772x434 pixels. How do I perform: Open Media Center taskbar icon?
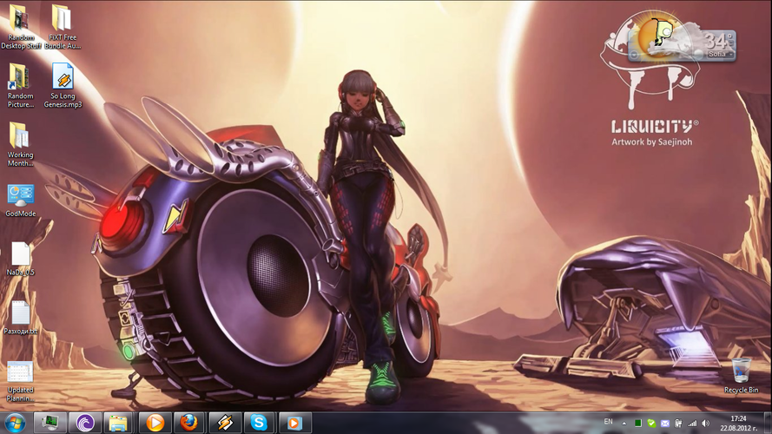click(x=294, y=423)
